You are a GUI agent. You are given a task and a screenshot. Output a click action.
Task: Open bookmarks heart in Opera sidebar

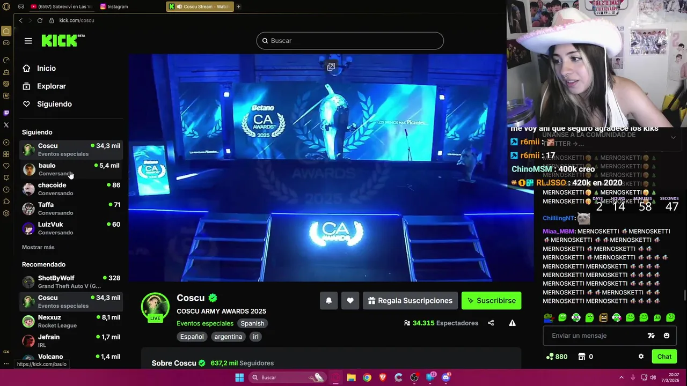pos(6,166)
